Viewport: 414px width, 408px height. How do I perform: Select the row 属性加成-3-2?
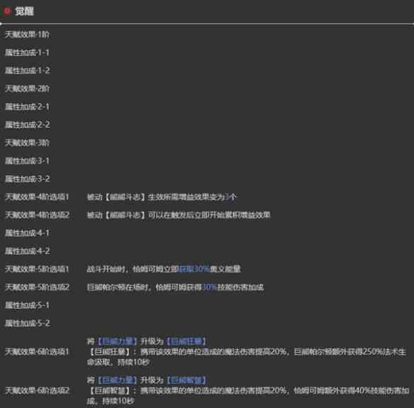pyautogui.click(x=28, y=179)
